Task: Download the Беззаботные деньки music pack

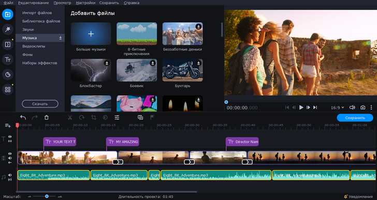Action: (x=198, y=26)
